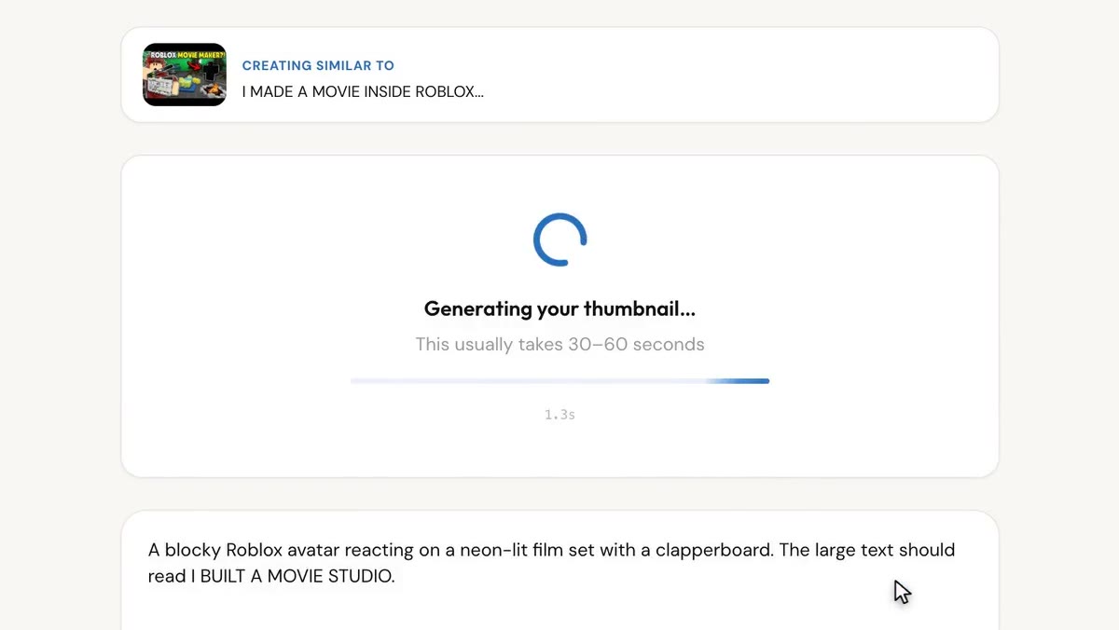
Task: Click the generation progress bar
Action: tap(559, 381)
